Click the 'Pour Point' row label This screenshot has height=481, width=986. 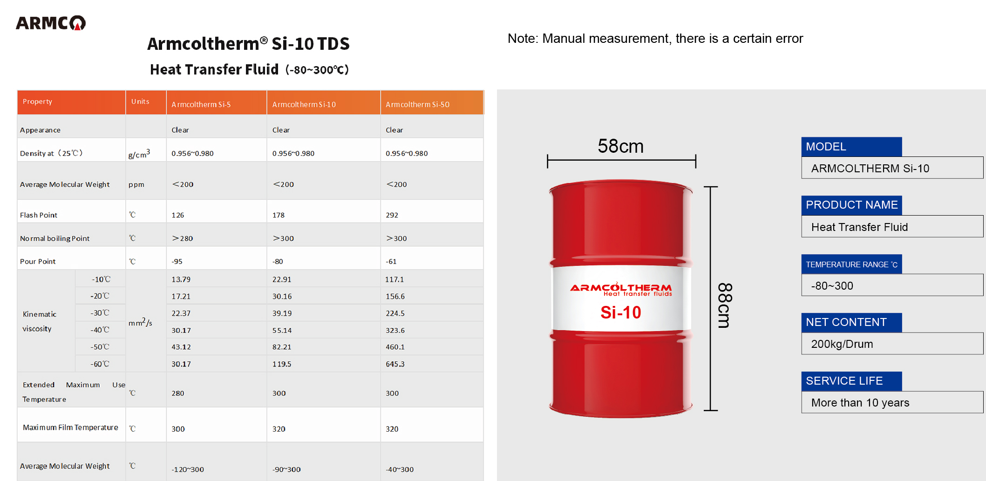[38, 262]
